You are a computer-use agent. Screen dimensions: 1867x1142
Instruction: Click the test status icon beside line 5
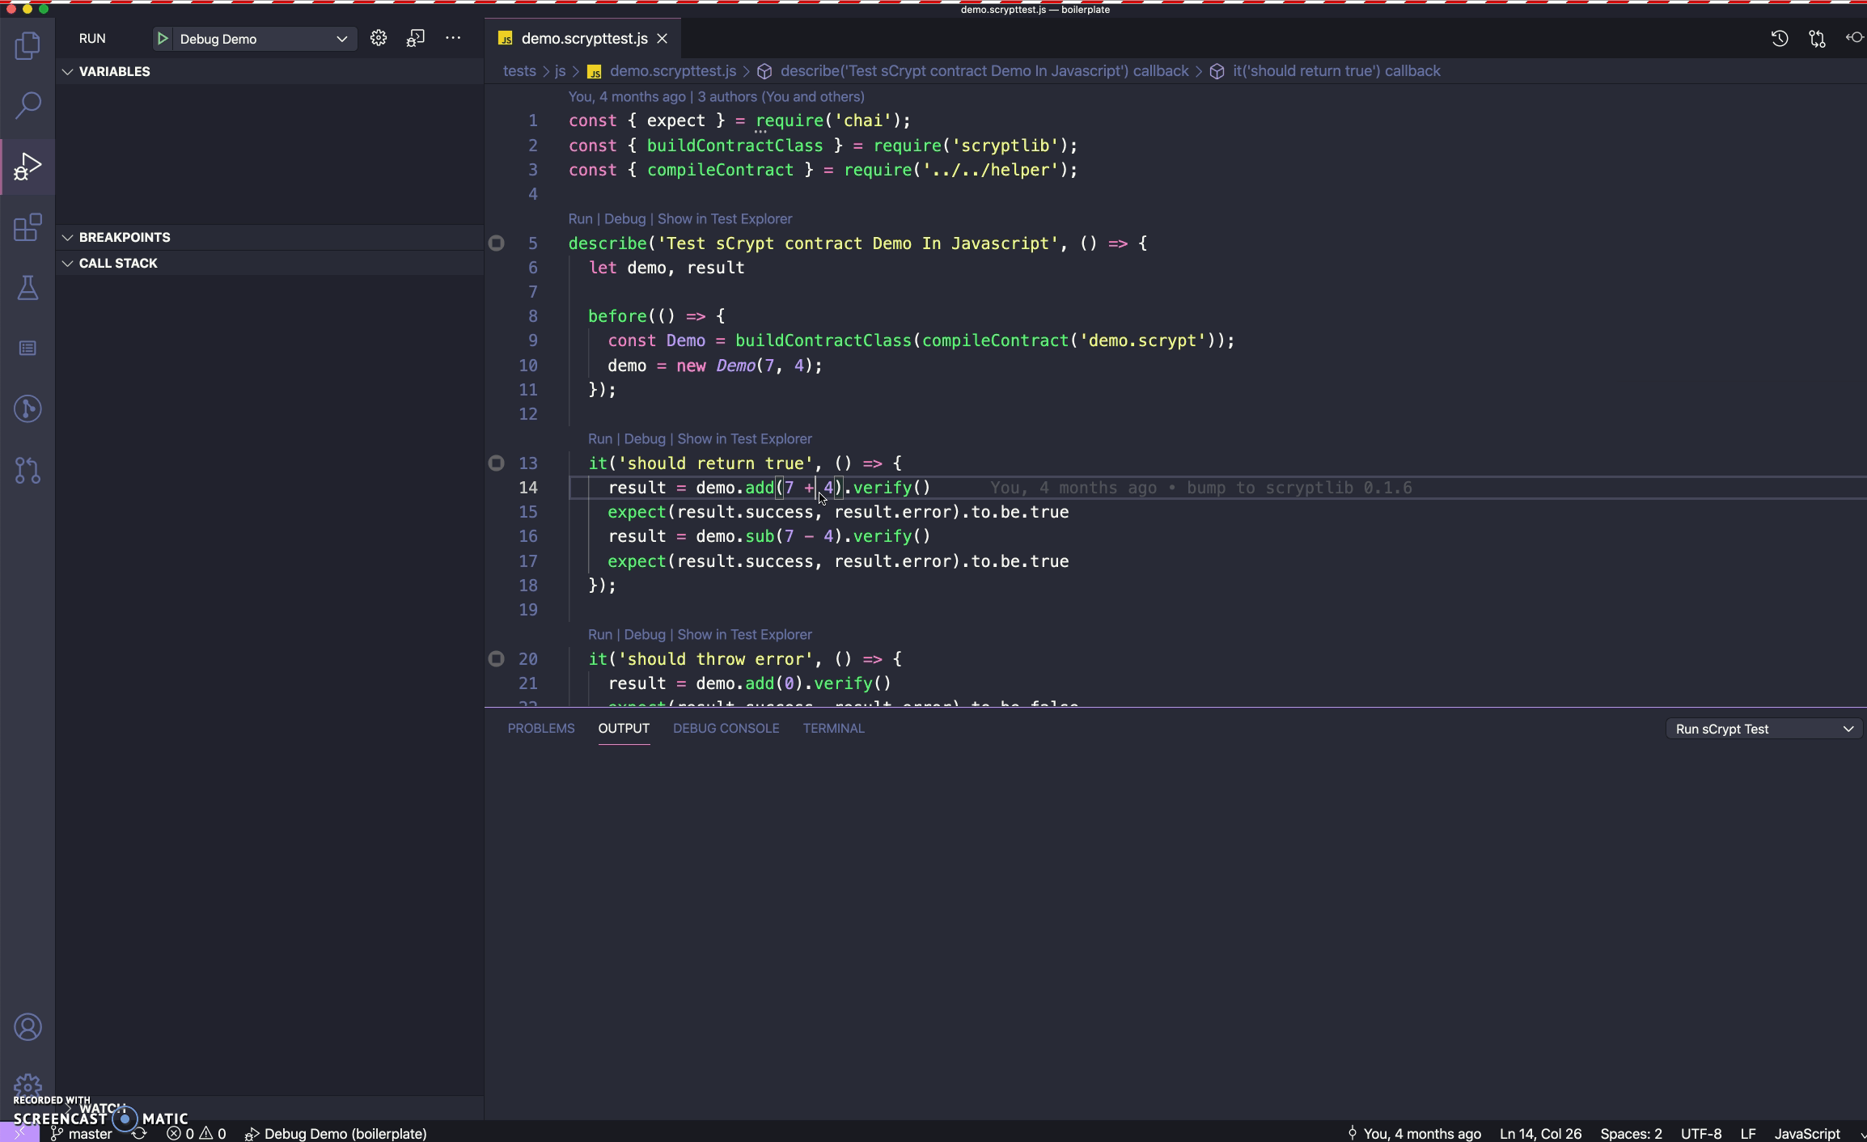tap(497, 243)
